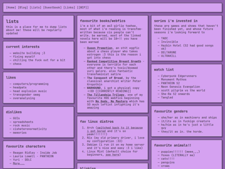The width and height of the screenshot is (225, 169).
Task: Click 'Invincible' in series list
Action: pos(170,42)
